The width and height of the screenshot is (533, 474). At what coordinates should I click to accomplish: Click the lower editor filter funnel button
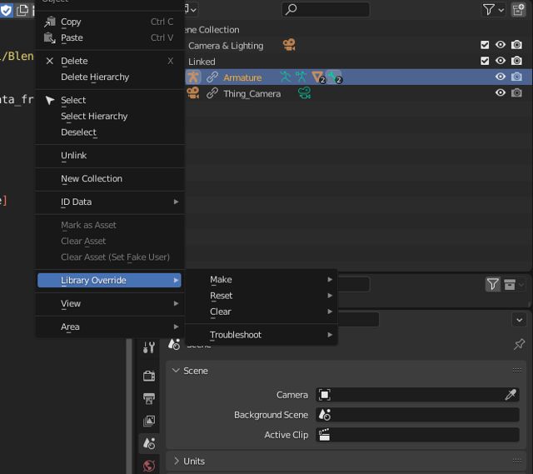pos(493,284)
